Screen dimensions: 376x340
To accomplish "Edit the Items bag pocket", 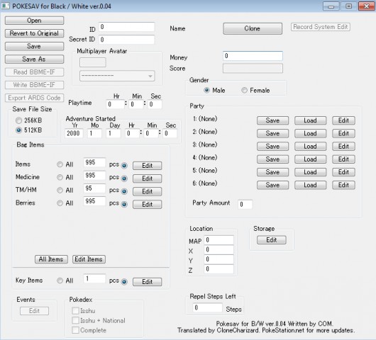I will (148, 166).
